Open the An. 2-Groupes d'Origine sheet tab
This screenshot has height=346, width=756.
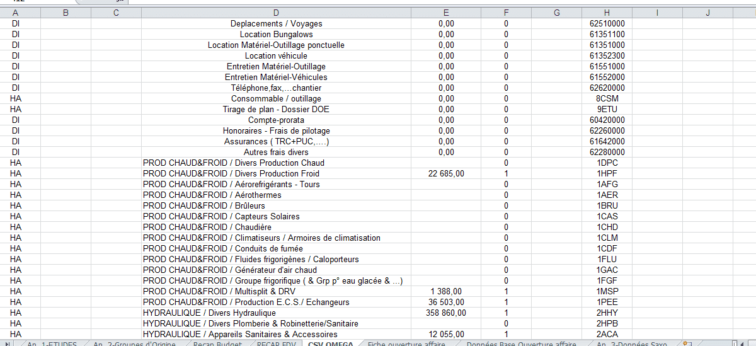pyautogui.click(x=134, y=344)
